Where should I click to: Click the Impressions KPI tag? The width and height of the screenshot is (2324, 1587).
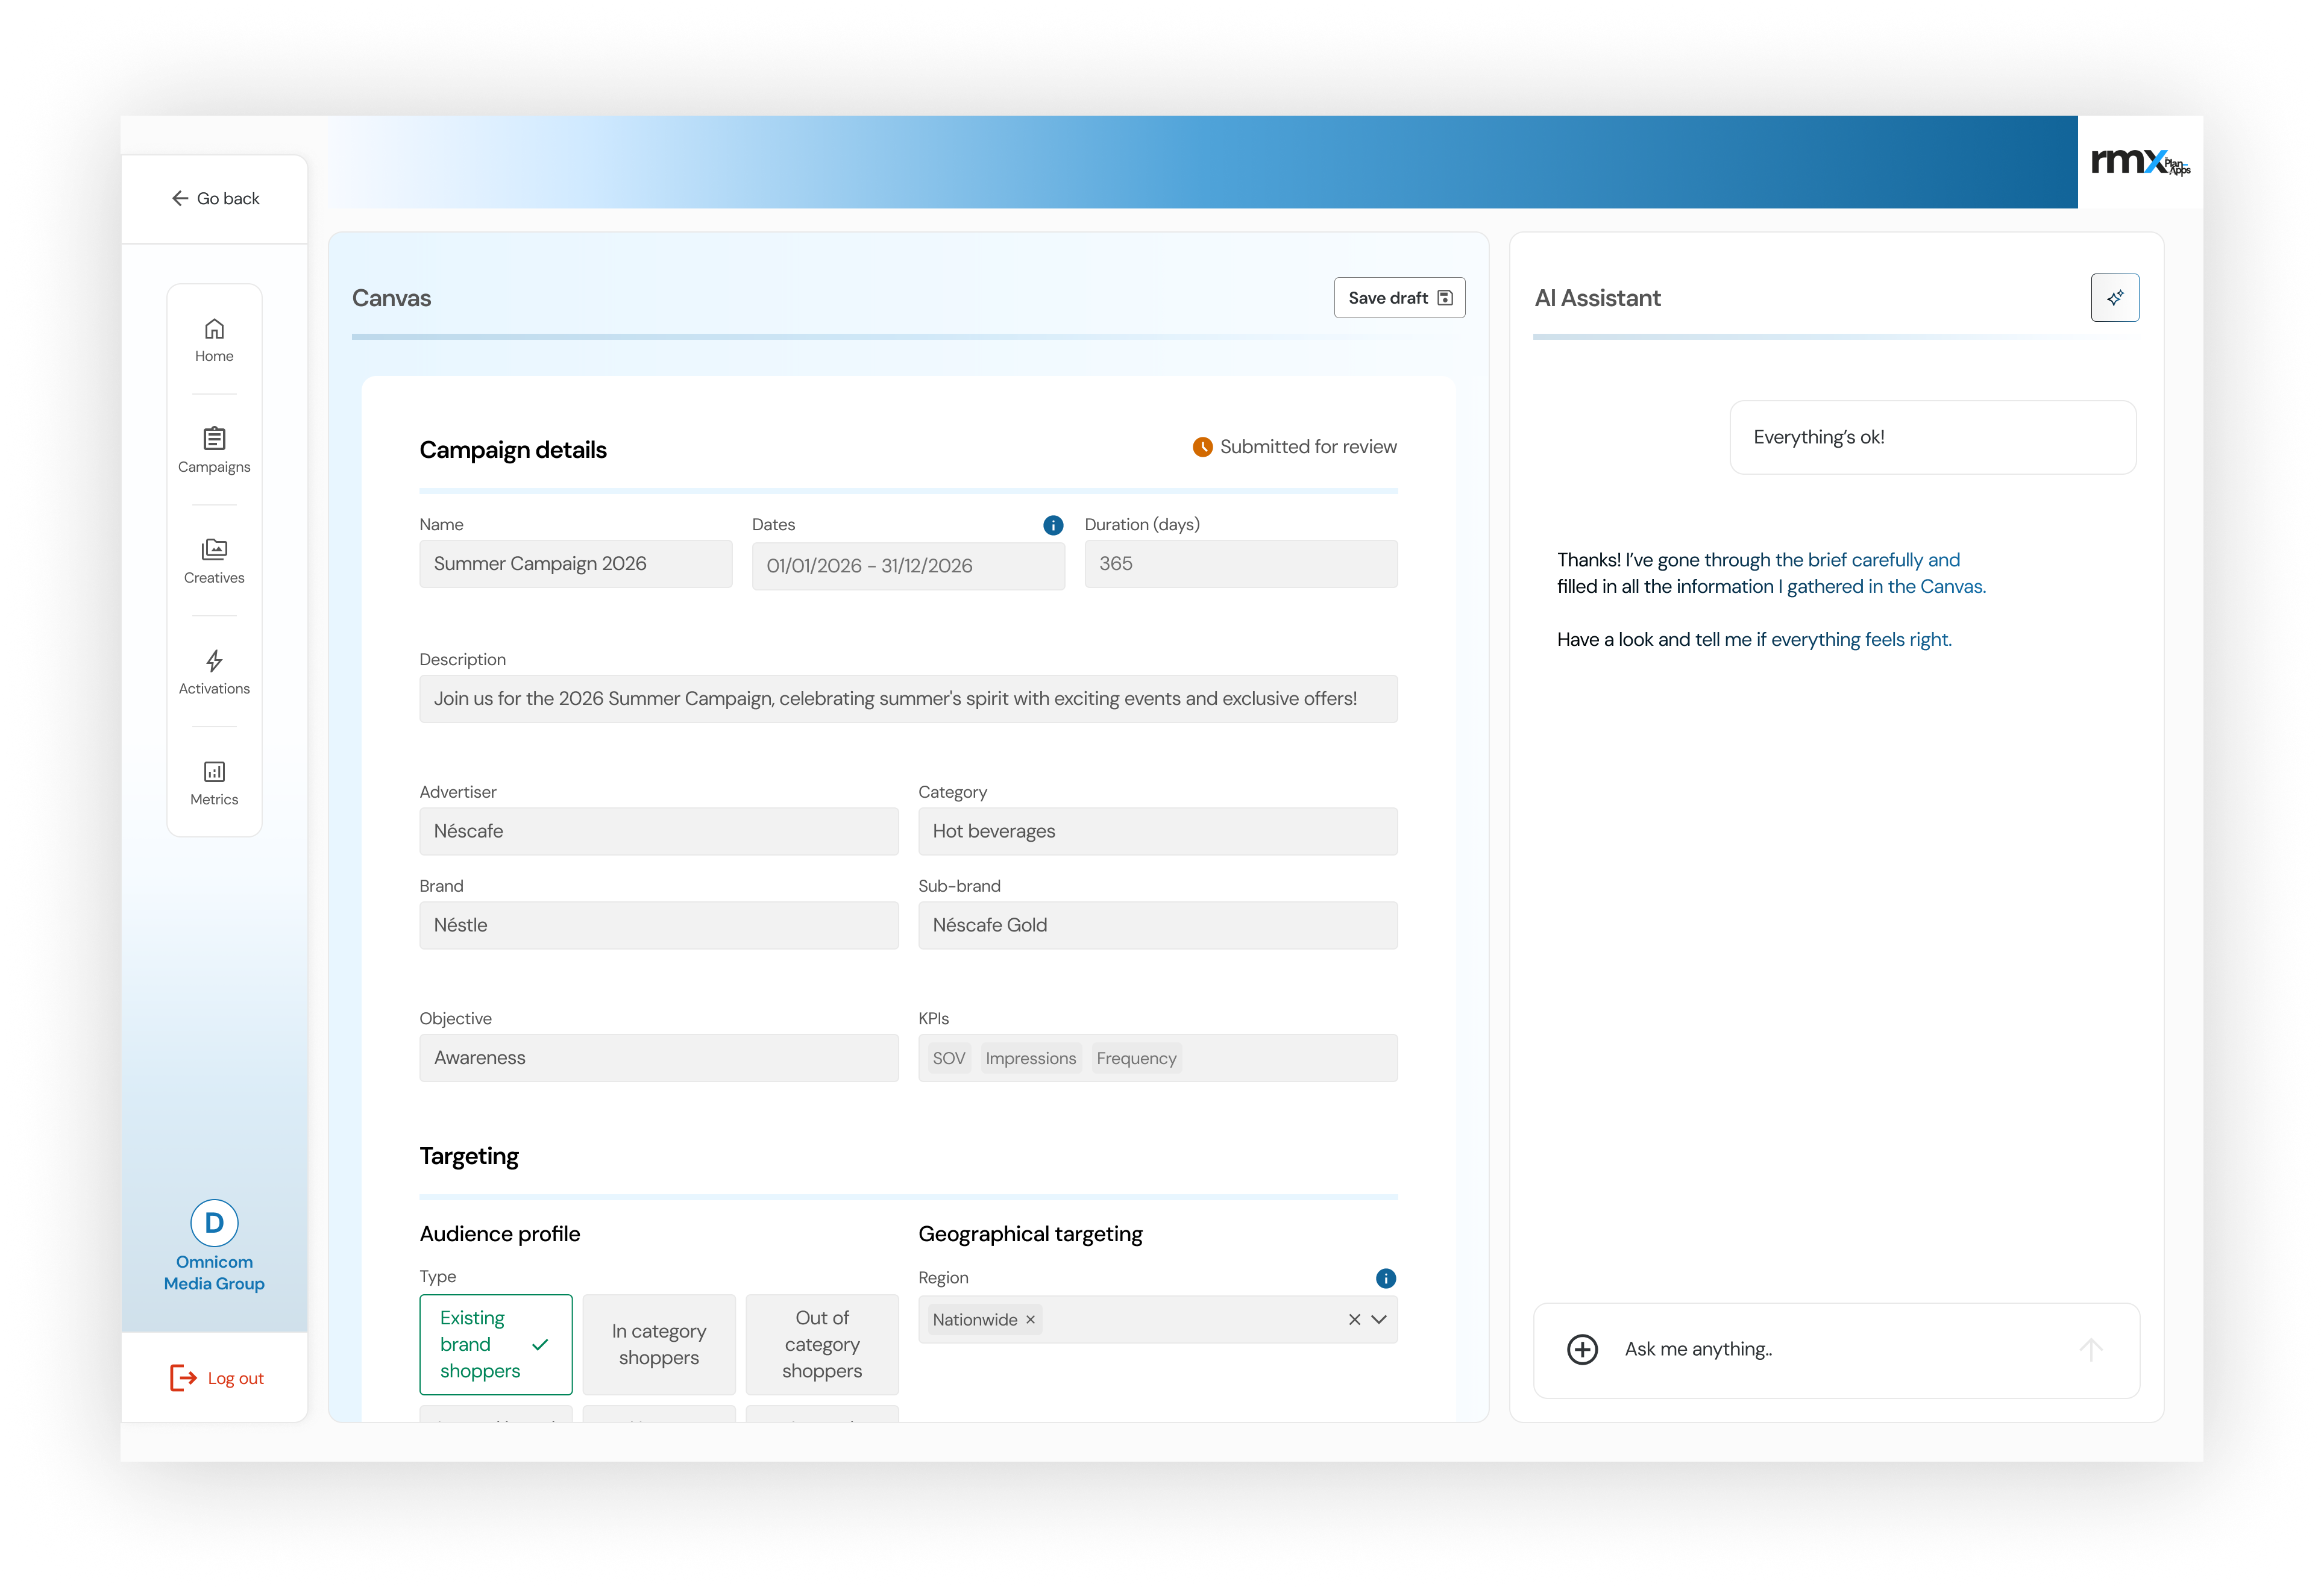coord(1030,1059)
